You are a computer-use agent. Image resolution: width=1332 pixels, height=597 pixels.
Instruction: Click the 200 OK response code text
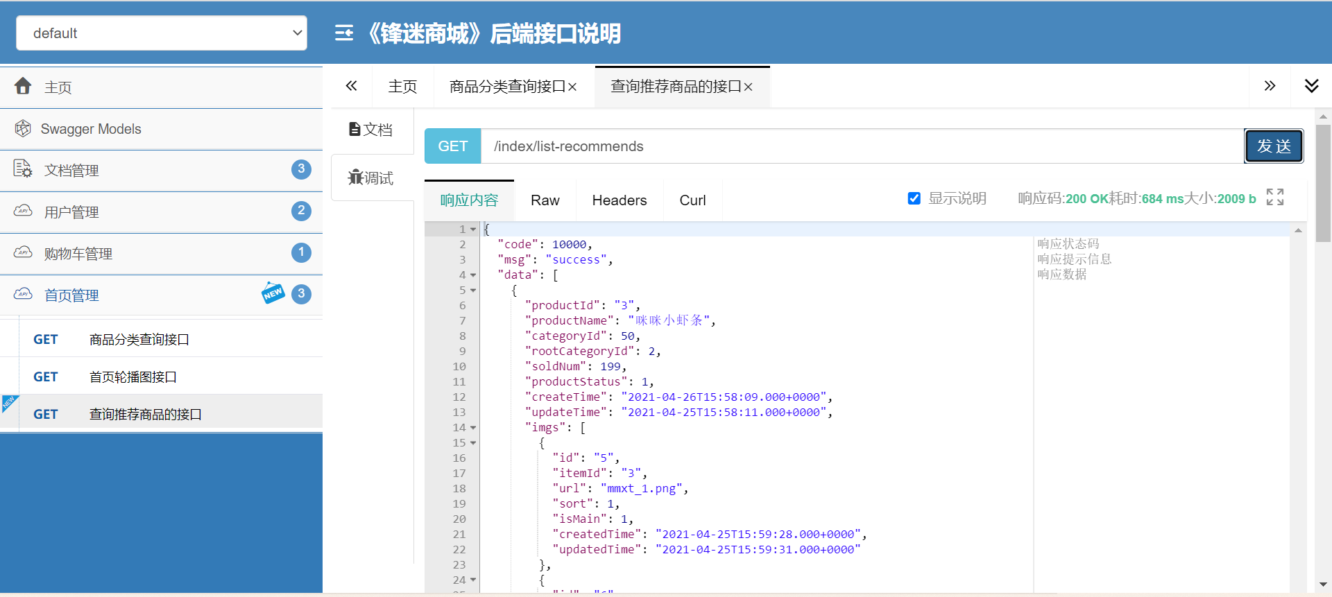click(x=1086, y=199)
